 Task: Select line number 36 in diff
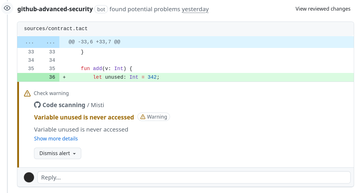click(x=52, y=77)
